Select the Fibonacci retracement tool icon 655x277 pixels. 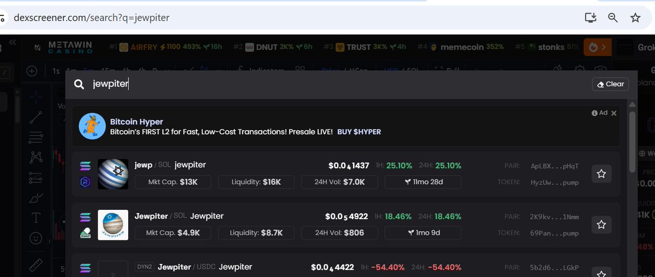pos(36,137)
